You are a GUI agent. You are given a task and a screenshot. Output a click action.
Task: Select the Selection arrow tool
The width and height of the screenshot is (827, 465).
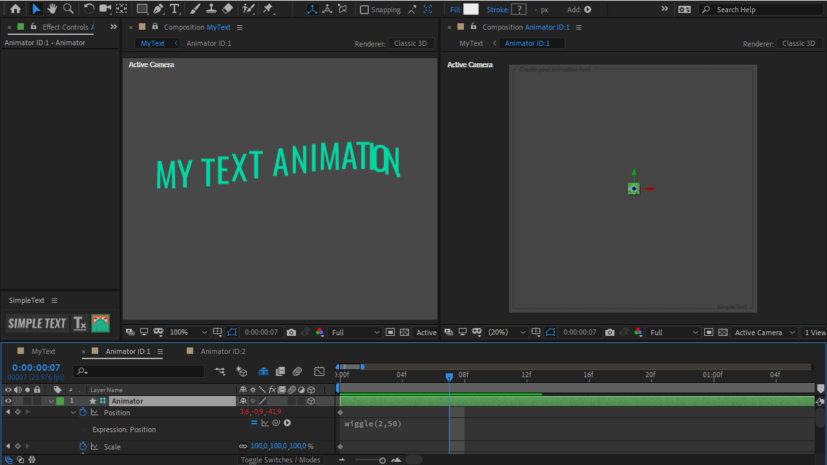pos(36,9)
